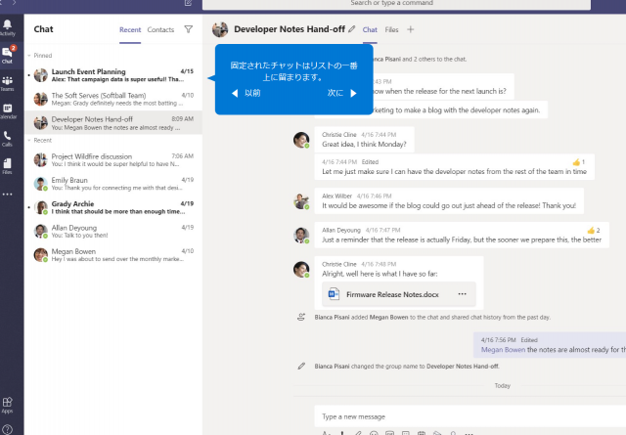This screenshot has height=435, width=626.
Task: Click Allan Deyoung's avatar in conversation
Action: (x=301, y=236)
